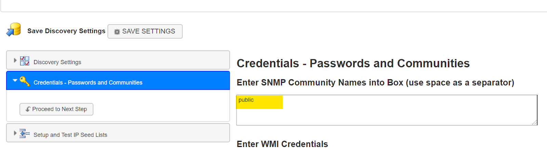Screen dimensions: 547x149
Task: Expand Setup and Test IP Seed Lists arrow
Action: (15, 133)
